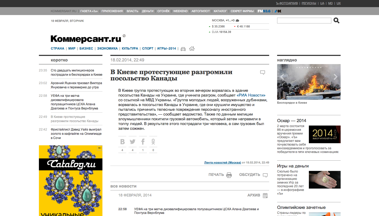Open the Игры на деньги heading
The image size is (379, 216).
point(293,166)
